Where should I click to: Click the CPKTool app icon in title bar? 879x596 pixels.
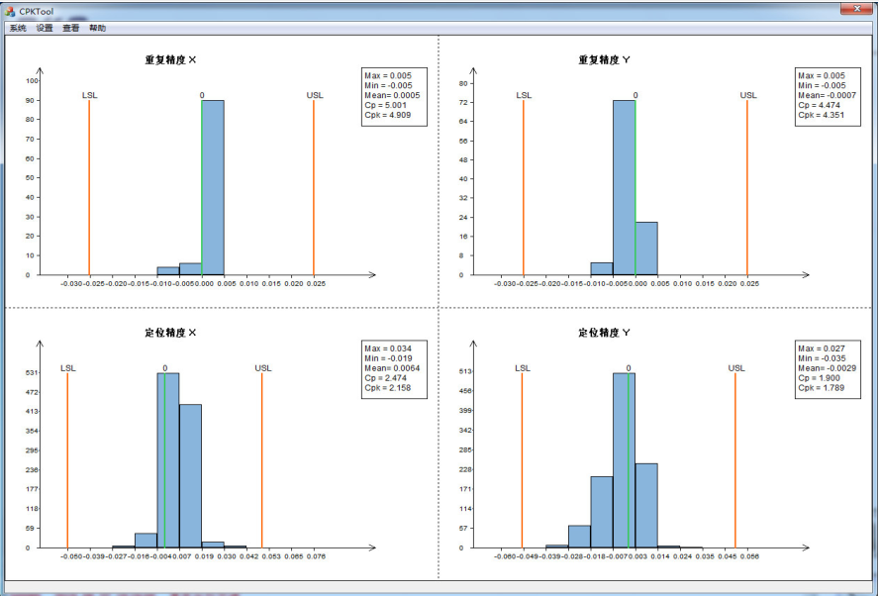10,11
